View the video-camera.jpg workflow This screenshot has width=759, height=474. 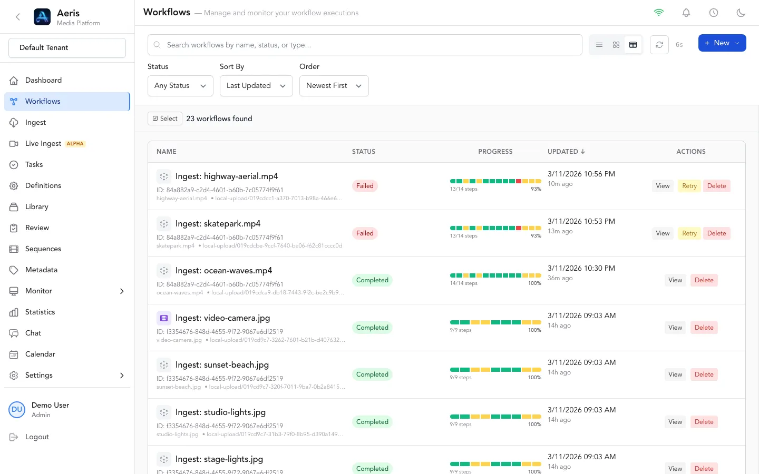point(675,328)
